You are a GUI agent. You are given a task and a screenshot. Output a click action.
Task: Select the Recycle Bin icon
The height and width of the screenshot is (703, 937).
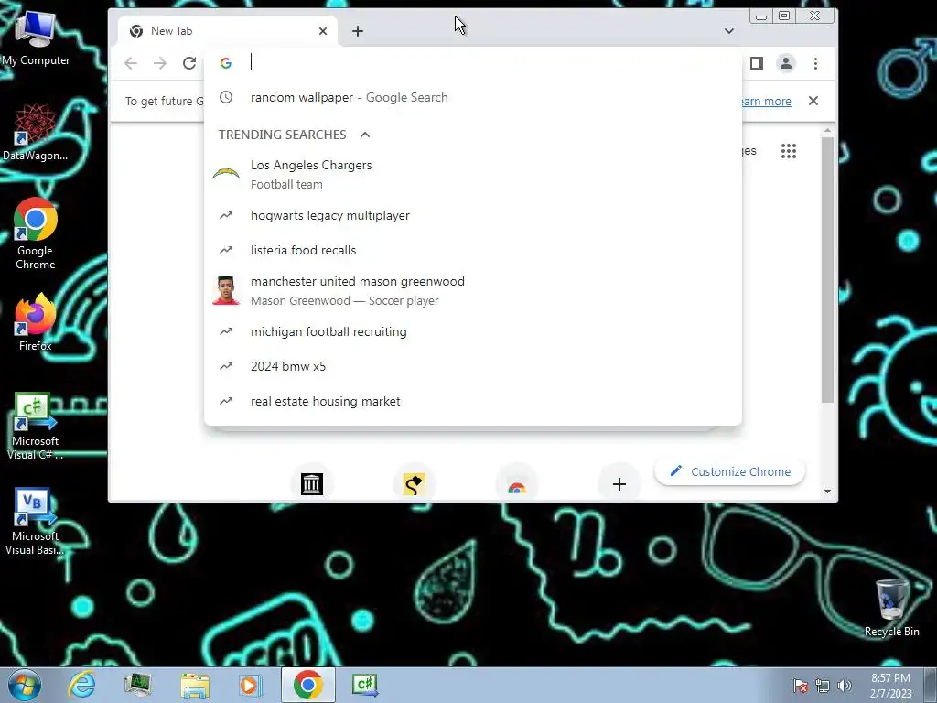pos(891,608)
